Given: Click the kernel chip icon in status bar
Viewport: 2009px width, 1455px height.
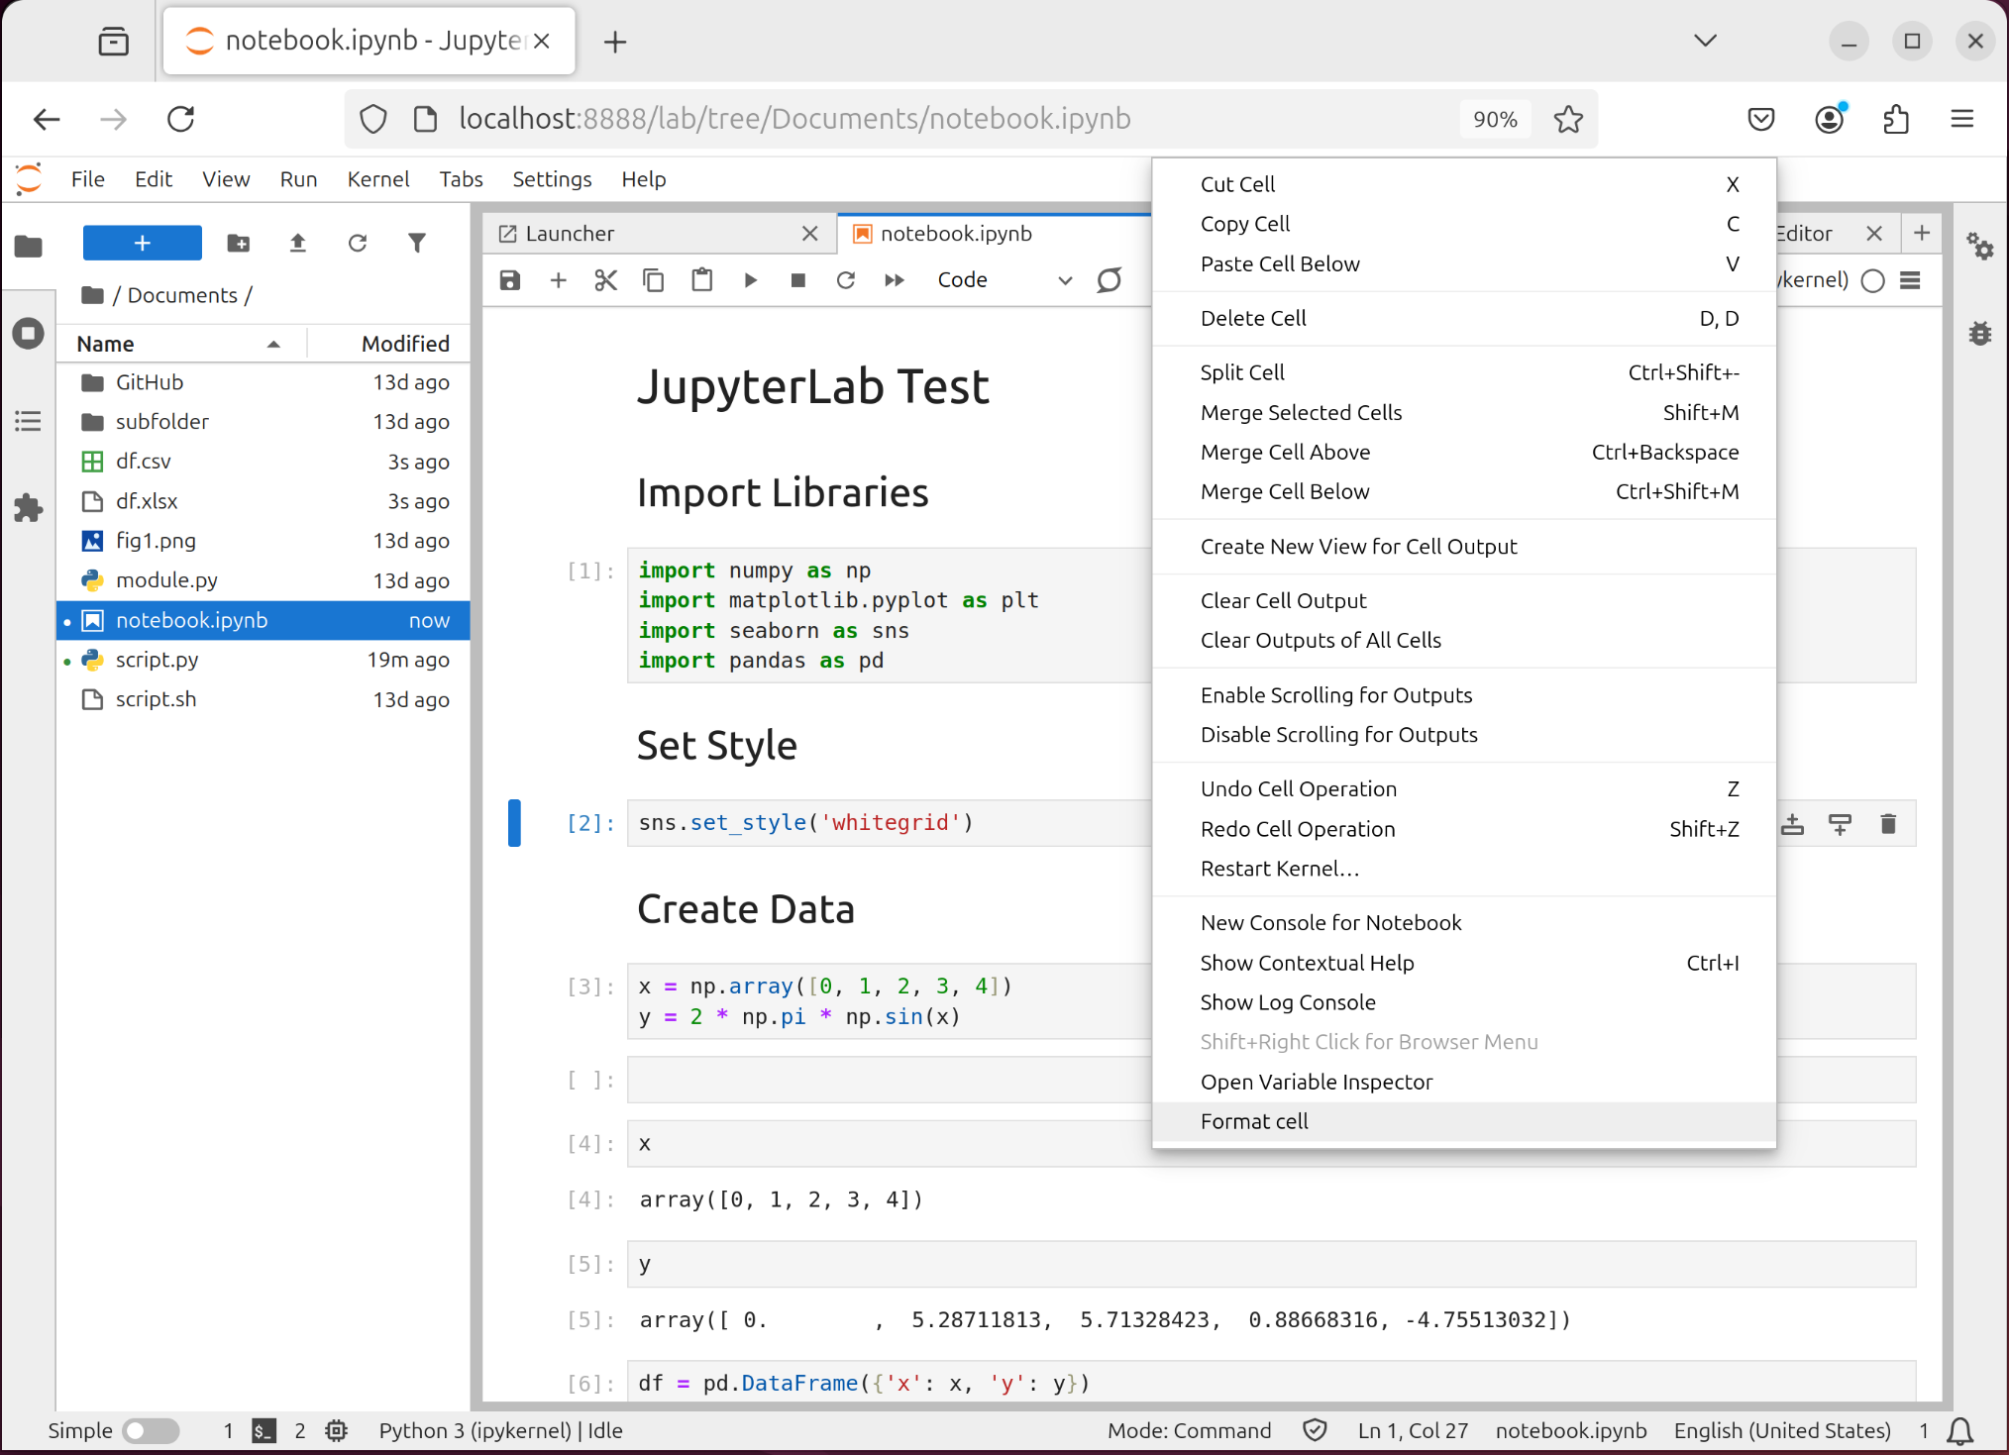Looking at the screenshot, I should [x=337, y=1430].
